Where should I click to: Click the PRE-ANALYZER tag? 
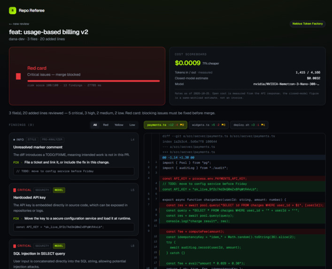(52, 139)
